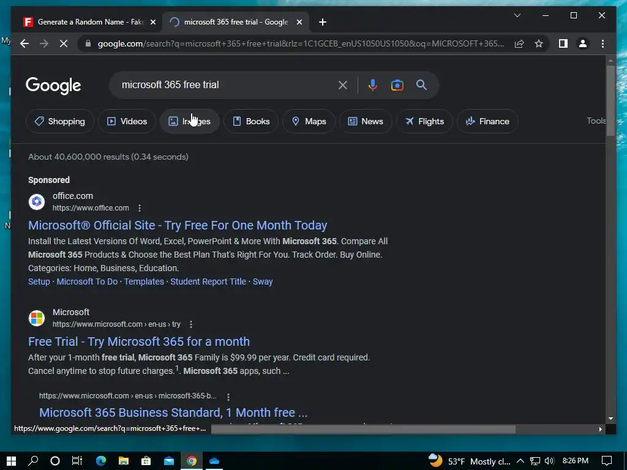
Task: Open the office.com ad options menu
Action: (x=140, y=208)
